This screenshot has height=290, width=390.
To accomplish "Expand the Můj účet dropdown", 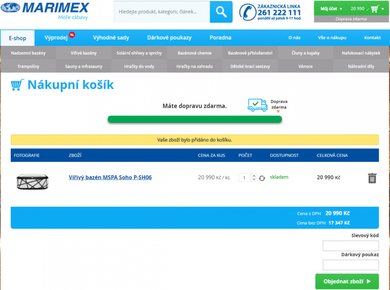I will [331, 9].
